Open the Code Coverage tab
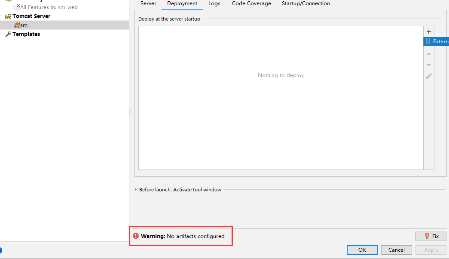Screen dimensions: 449x259 (251, 3)
